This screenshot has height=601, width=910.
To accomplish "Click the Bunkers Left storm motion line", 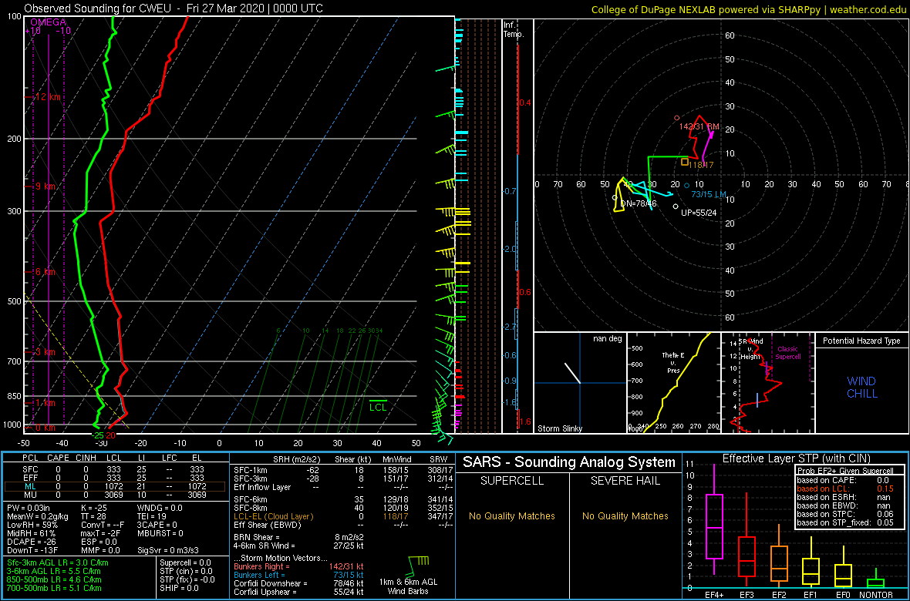I will pyautogui.click(x=298, y=575).
